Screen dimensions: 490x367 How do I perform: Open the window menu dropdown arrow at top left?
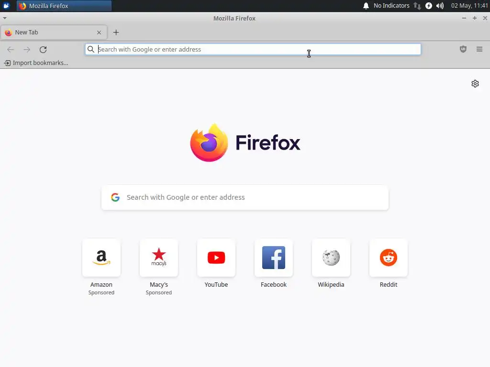tap(5, 18)
